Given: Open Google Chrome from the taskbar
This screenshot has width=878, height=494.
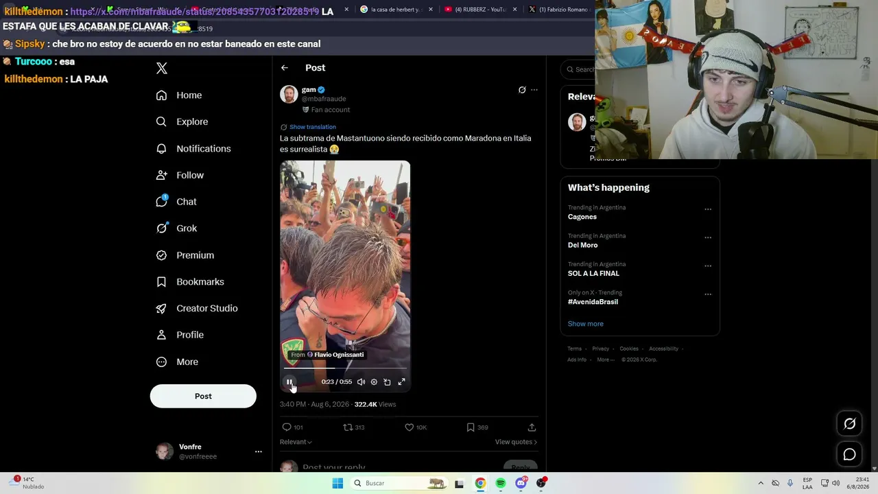Looking at the screenshot, I should pyautogui.click(x=480, y=483).
